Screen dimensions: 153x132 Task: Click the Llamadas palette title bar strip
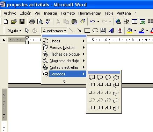pos(104,73)
